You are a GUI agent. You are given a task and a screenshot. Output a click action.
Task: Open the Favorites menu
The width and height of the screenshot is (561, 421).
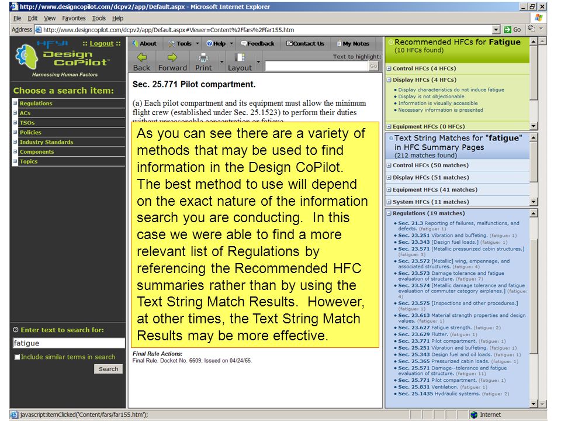(74, 18)
